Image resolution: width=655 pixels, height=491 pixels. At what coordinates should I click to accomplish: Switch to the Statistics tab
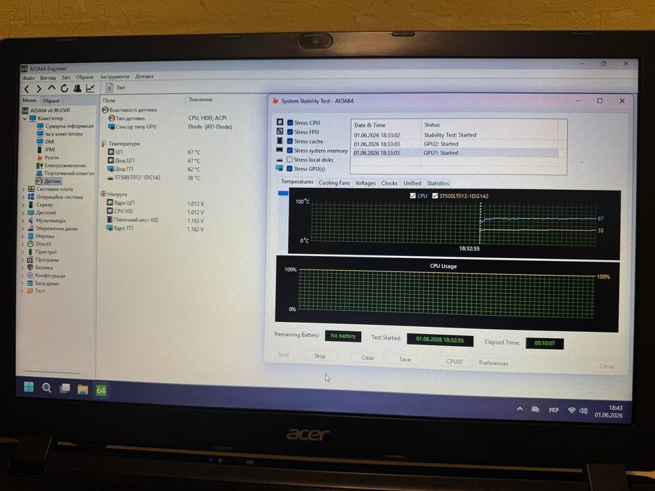pos(438,183)
